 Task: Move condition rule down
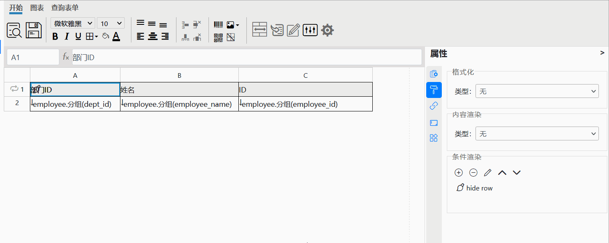tap(517, 172)
